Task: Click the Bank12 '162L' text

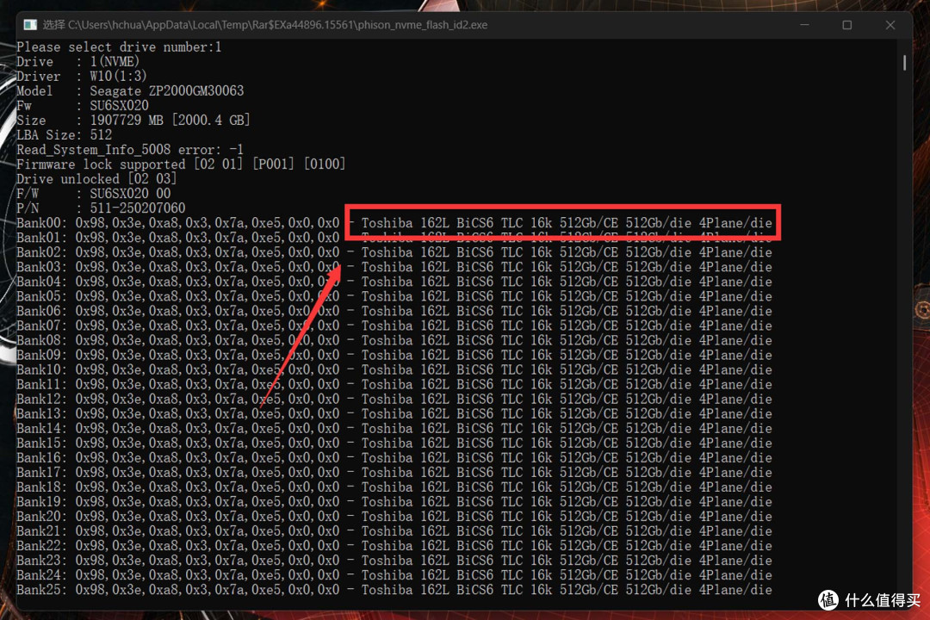Action: coord(435,400)
